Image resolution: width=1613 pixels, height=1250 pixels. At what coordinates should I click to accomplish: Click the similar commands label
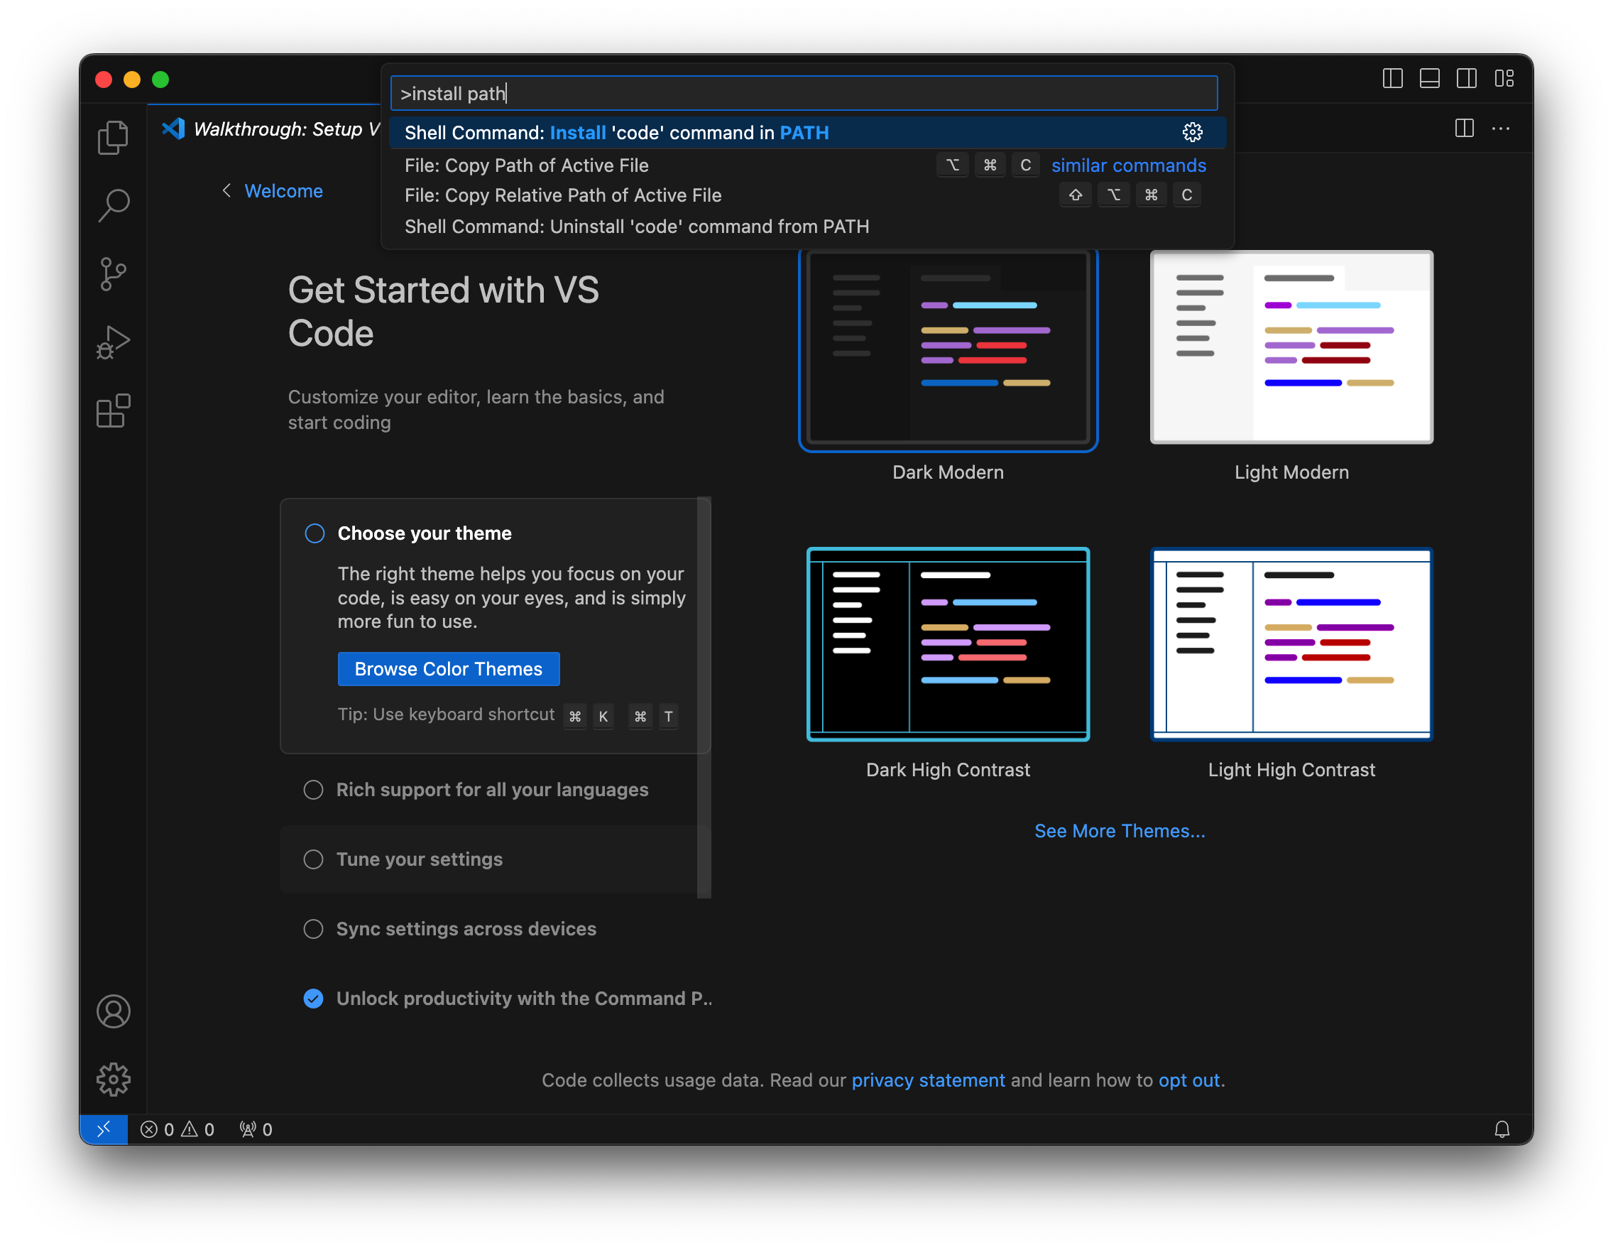1129,165
